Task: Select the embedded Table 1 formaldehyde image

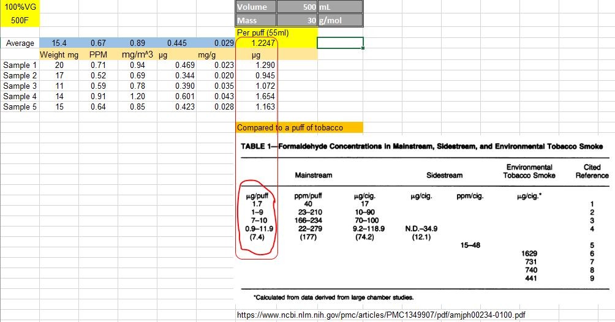Action: coord(423,220)
